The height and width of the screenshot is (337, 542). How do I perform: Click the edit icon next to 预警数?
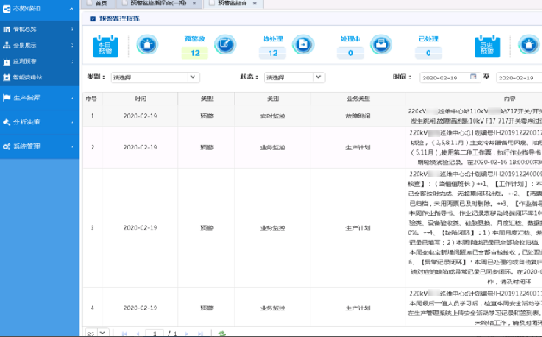225,44
